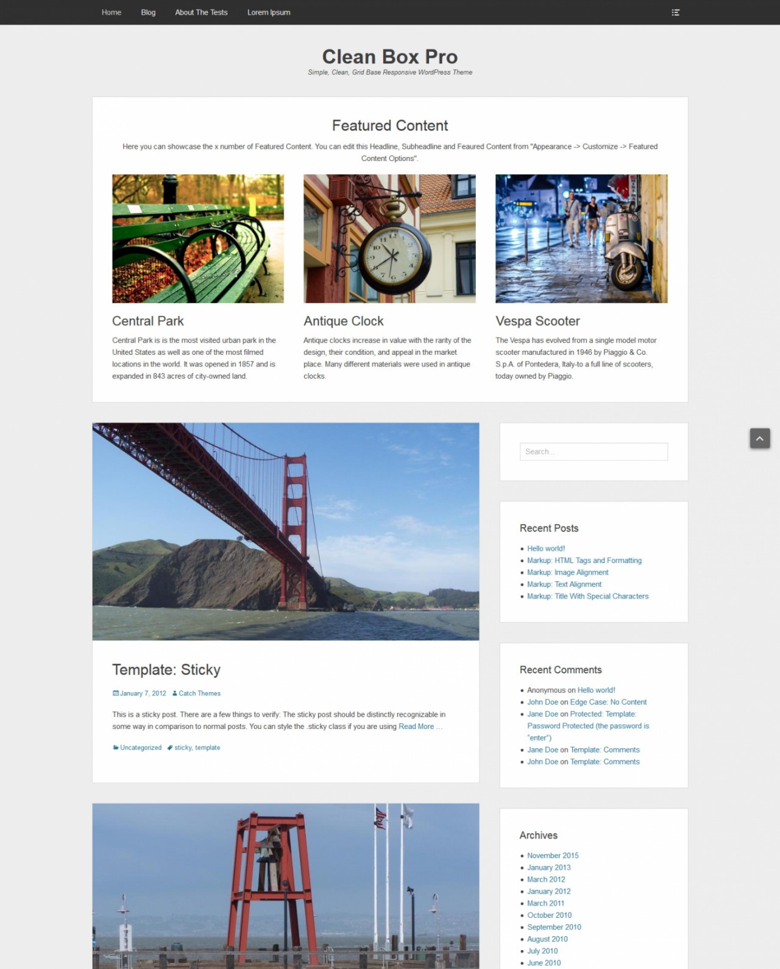Image resolution: width=780 pixels, height=969 pixels.
Task: Click the Antique Clock heading
Action: pos(344,321)
